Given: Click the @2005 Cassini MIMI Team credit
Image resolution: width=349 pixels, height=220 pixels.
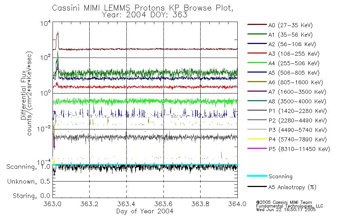Looking at the screenshot, I should click(x=284, y=202).
